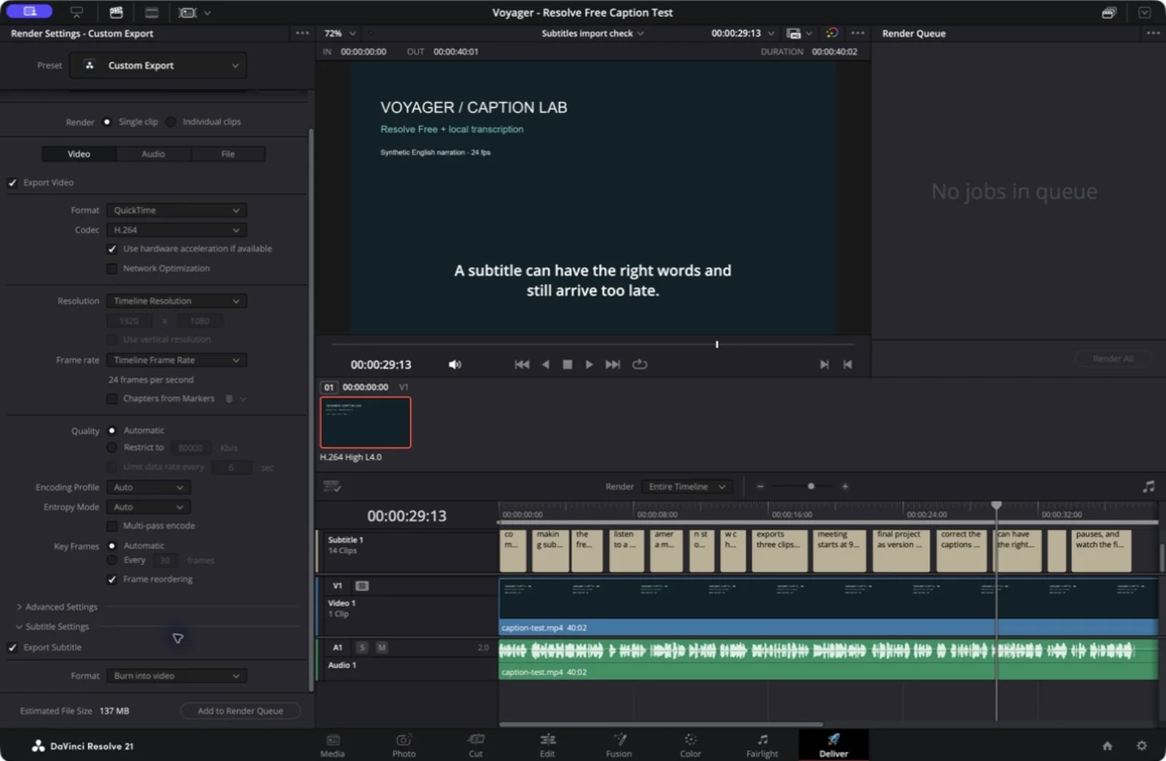
Task: Open Subtitles import check timeline name dropdown
Action: pyautogui.click(x=592, y=33)
